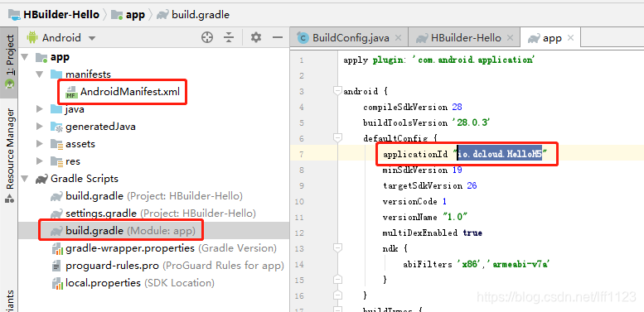Open the 1: Project tool window tab
This screenshot has width=644, height=312.
click(9, 62)
